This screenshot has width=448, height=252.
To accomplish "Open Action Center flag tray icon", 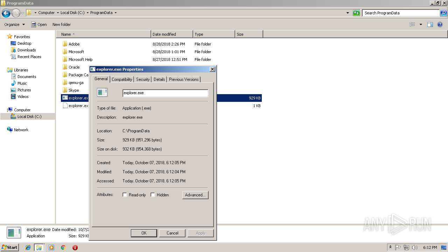I will coord(398,247).
